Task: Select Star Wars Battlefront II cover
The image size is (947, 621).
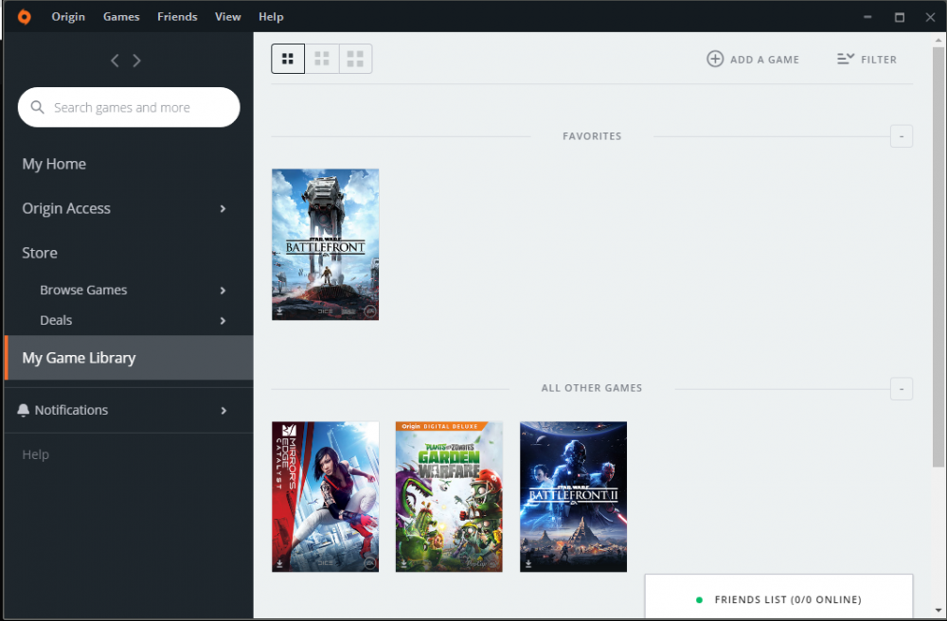Action: click(573, 497)
